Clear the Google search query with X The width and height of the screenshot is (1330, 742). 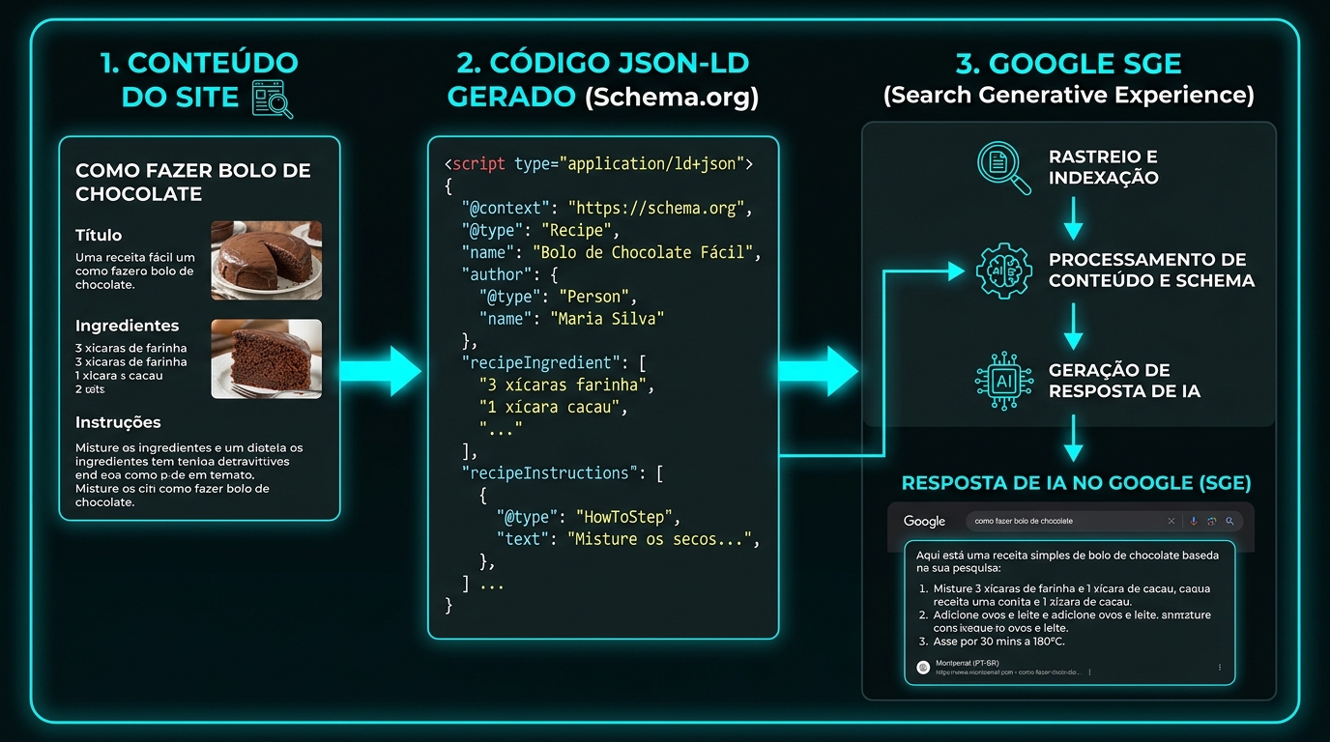click(1171, 521)
